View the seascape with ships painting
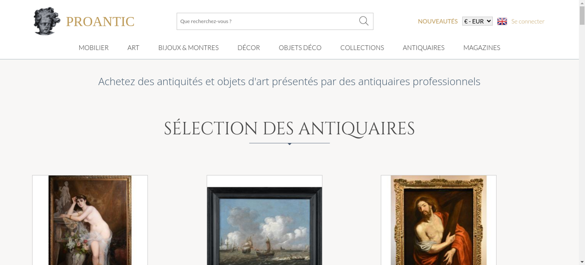 264,220
